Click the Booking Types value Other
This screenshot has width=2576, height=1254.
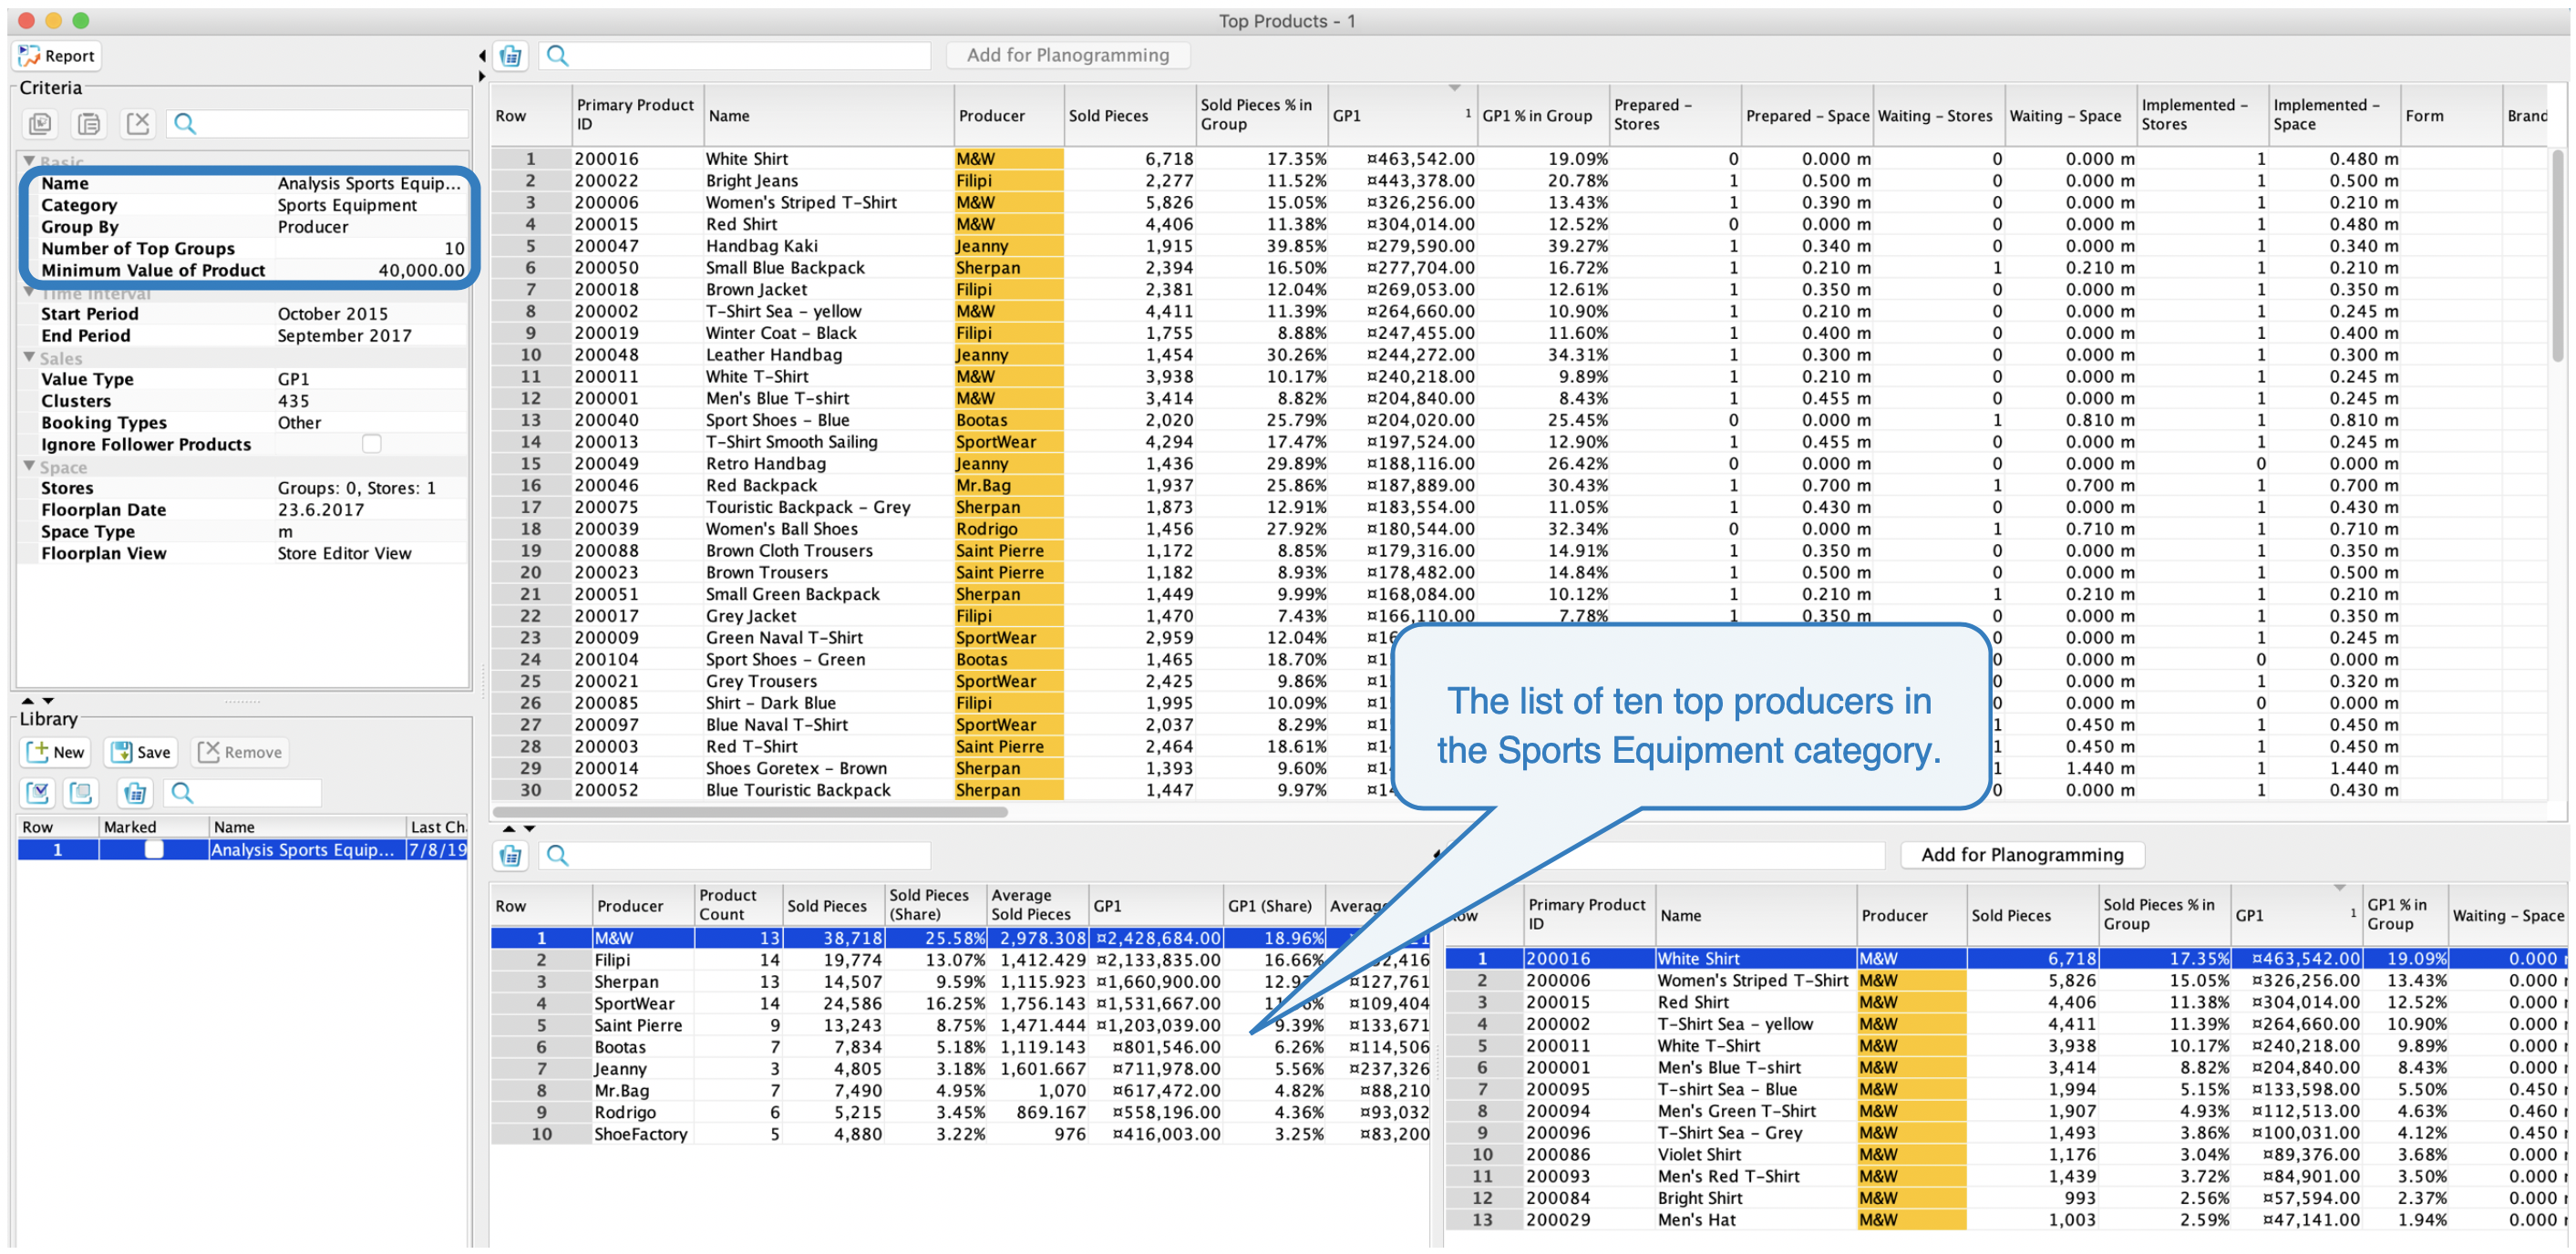pyautogui.click(x=299, y=423)
